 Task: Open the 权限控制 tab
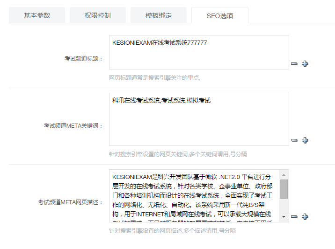pyautogui.click(x=98, y=15)
